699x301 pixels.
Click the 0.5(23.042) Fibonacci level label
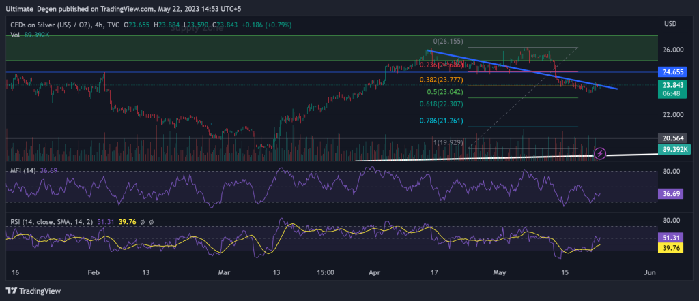coord(445,92)
